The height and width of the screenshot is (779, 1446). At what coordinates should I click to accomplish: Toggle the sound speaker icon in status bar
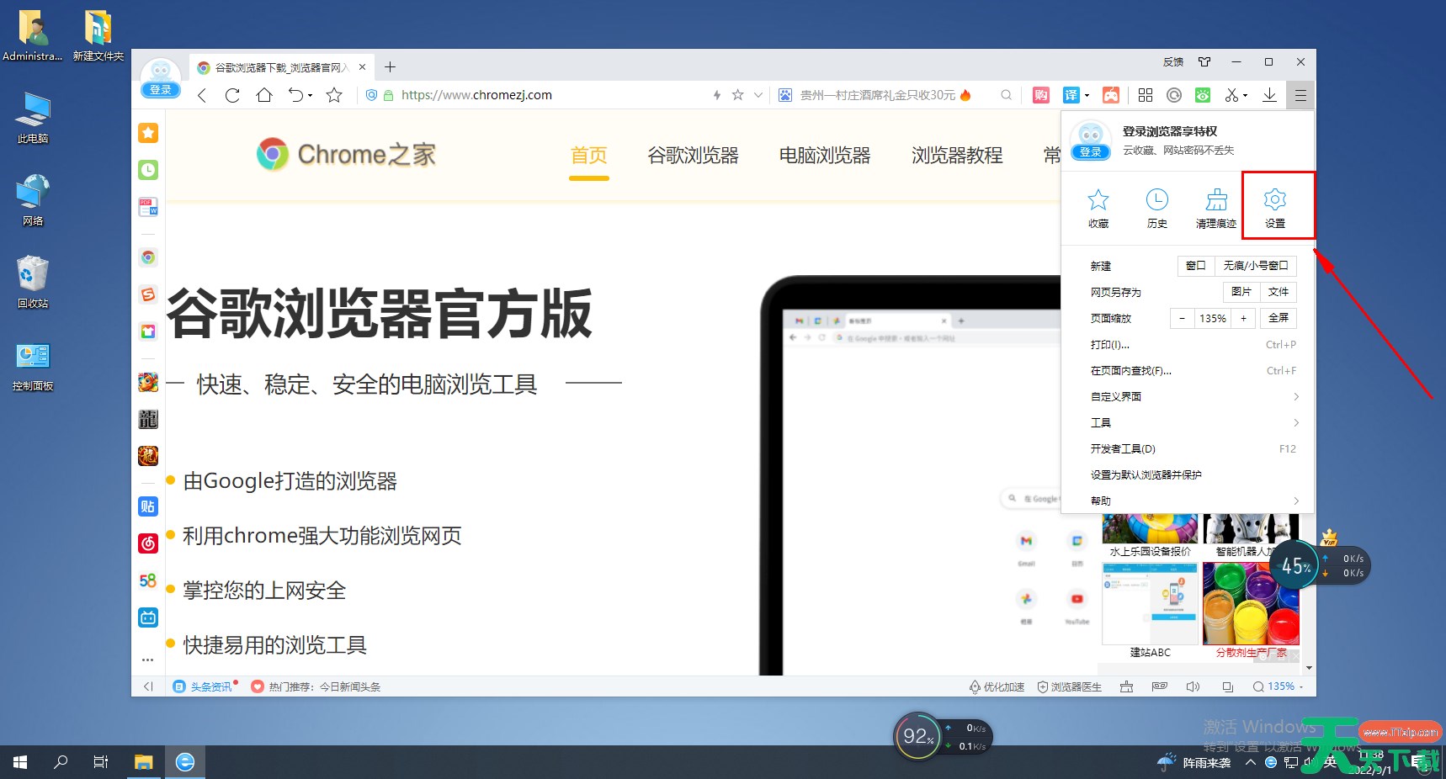(x=1193, y=686)
